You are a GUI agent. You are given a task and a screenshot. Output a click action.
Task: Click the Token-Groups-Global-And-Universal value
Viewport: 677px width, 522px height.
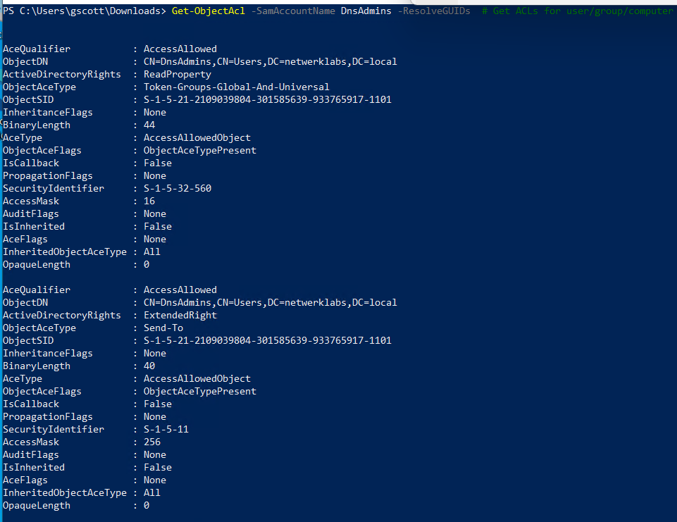point(237,87)
